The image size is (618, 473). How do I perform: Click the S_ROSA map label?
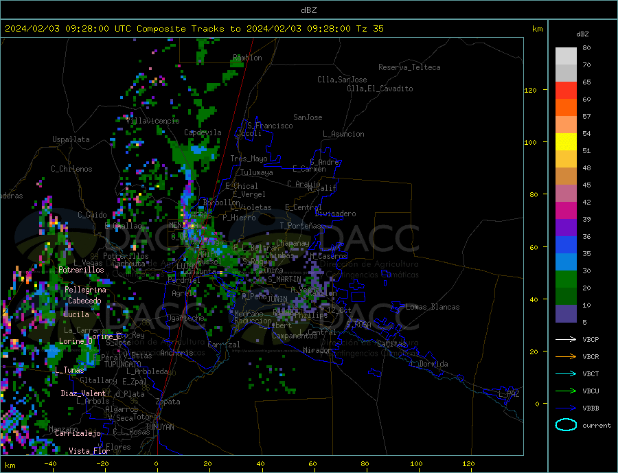pos(358,325)
